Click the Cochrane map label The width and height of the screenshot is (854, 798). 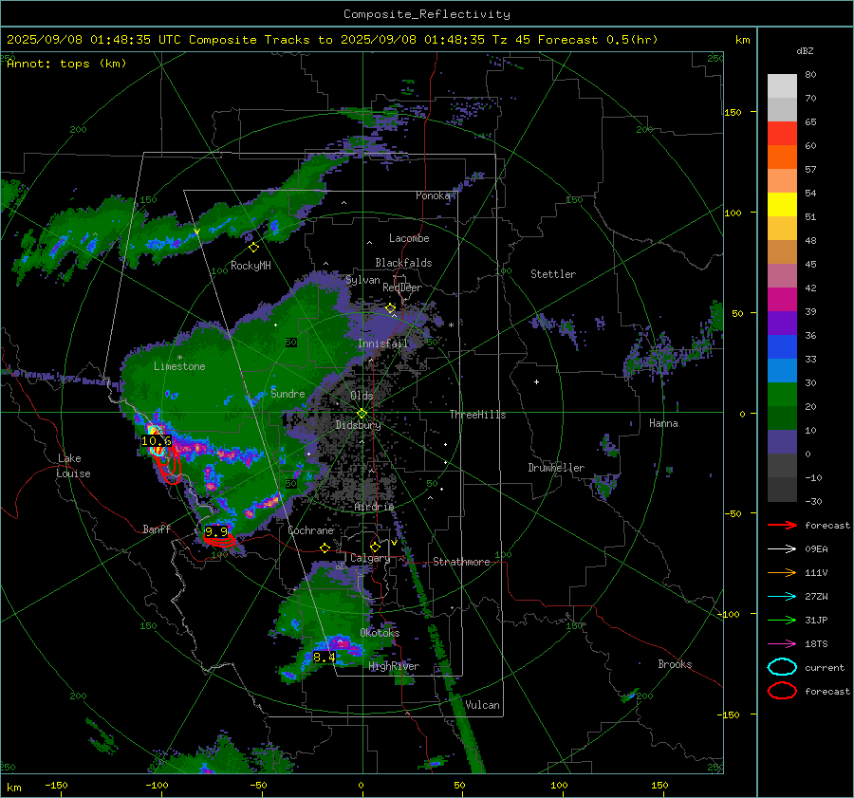pyautogui.click(x=310, y=530)
